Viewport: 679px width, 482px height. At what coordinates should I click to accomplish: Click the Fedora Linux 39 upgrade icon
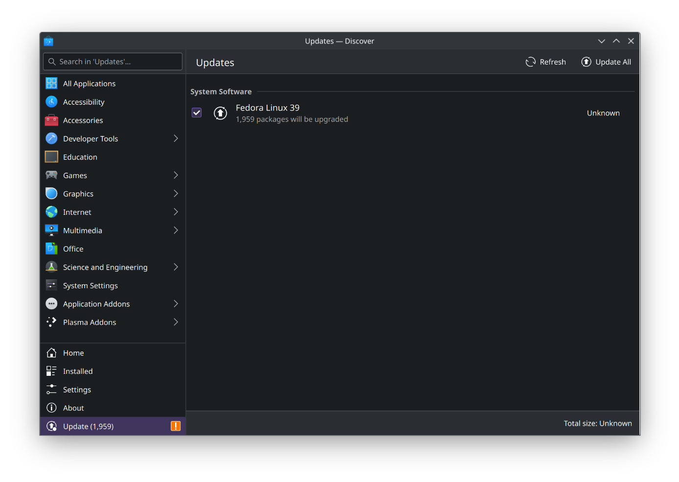[221, 113]
